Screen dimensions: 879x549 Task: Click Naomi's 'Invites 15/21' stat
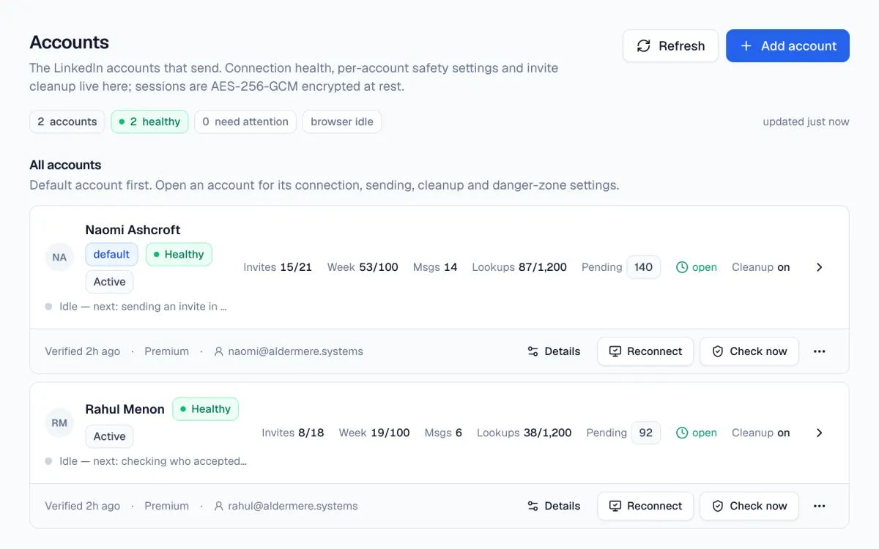(278, 267)
